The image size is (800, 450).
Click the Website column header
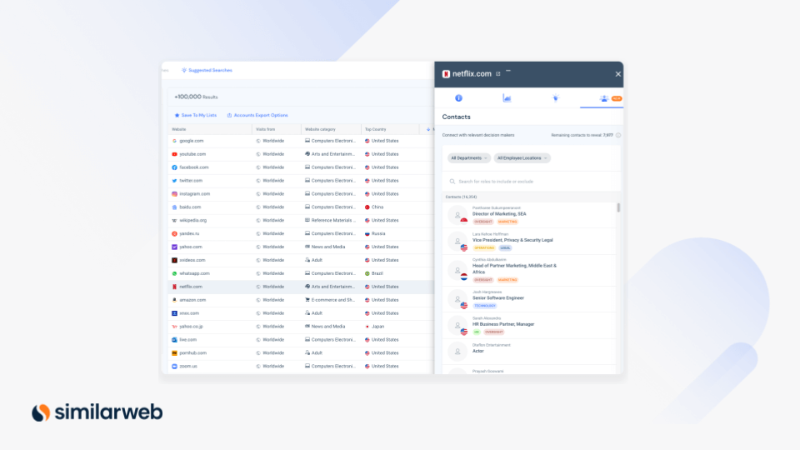179,129
